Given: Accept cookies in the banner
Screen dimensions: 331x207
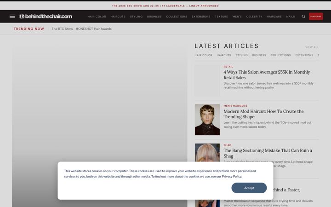Looking at the screenshot, I should [x=249, y=188].
